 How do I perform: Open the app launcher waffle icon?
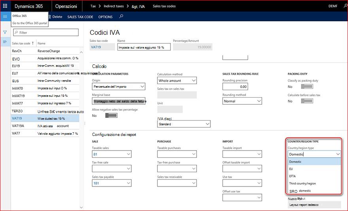tap(5, 6)
